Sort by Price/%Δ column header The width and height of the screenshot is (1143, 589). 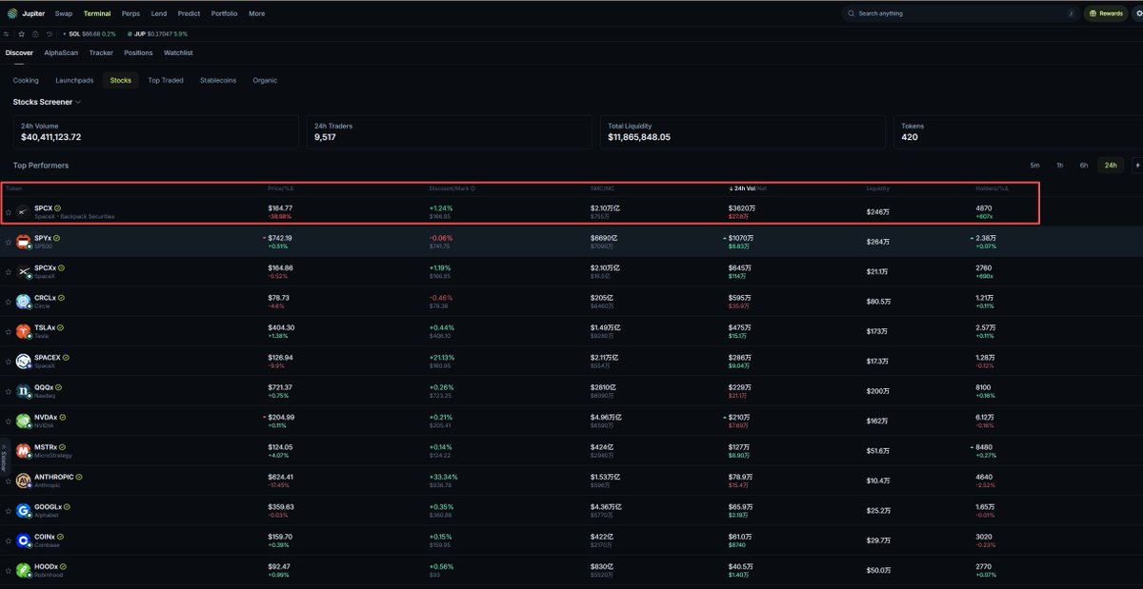[281, 188]
